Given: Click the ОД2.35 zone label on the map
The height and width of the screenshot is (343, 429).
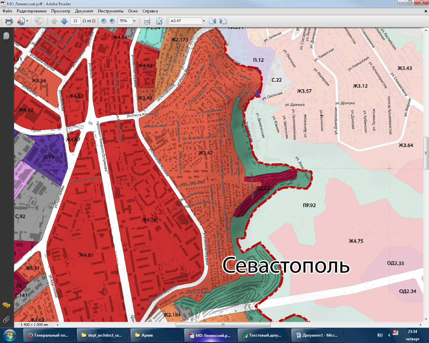Looking at the screenshot, I should 395,263.
